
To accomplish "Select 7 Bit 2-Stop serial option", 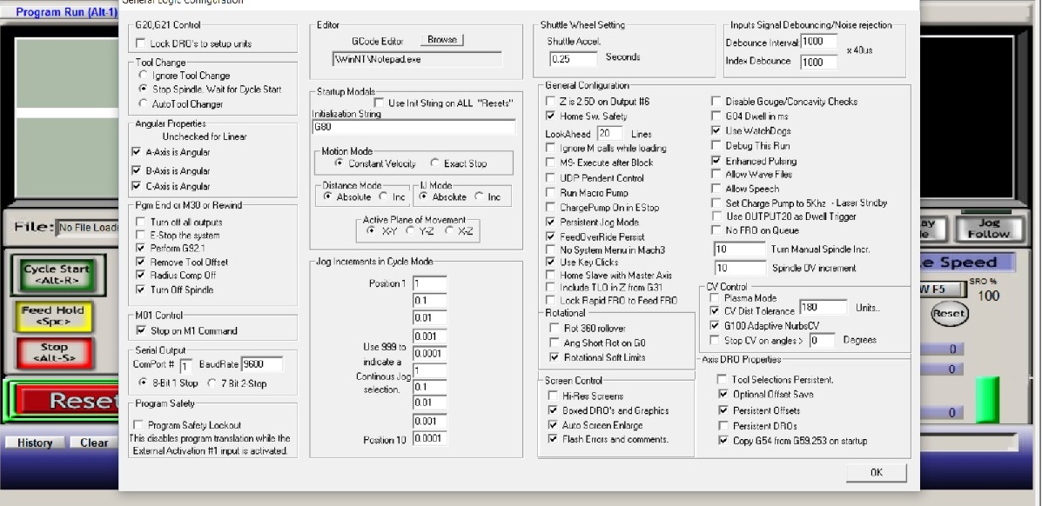I will (x=212, y=383).
